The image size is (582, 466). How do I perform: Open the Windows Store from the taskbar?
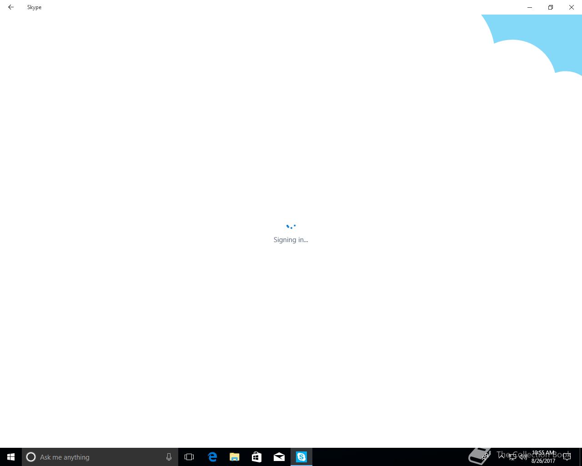(256, 457)
